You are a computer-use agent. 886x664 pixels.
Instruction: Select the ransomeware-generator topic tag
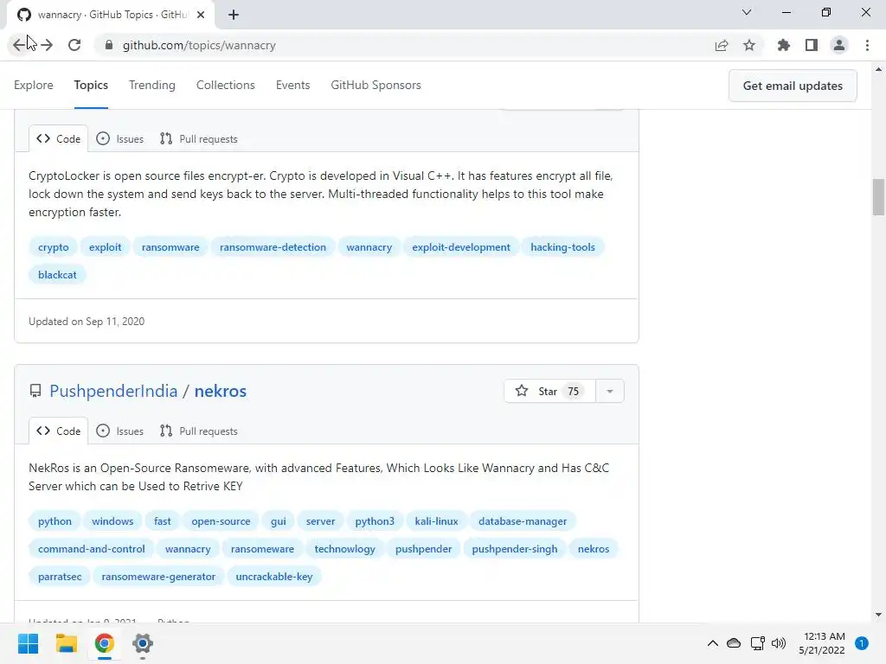158,577
